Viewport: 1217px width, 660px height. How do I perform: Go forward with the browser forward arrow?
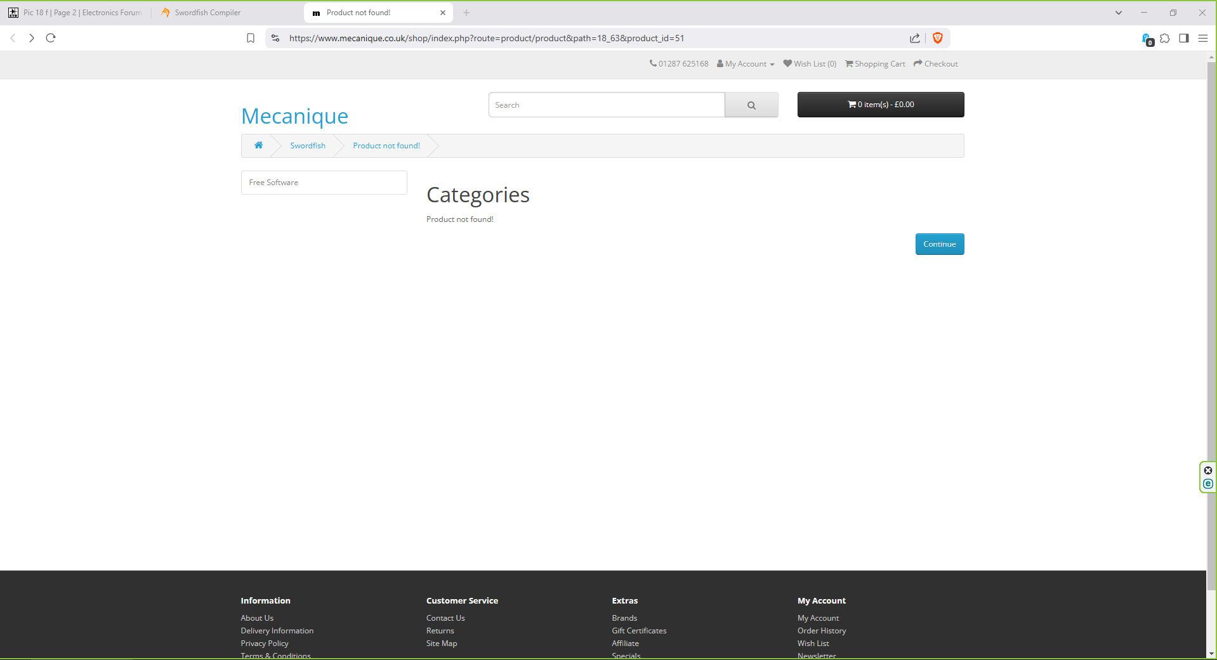32,38
